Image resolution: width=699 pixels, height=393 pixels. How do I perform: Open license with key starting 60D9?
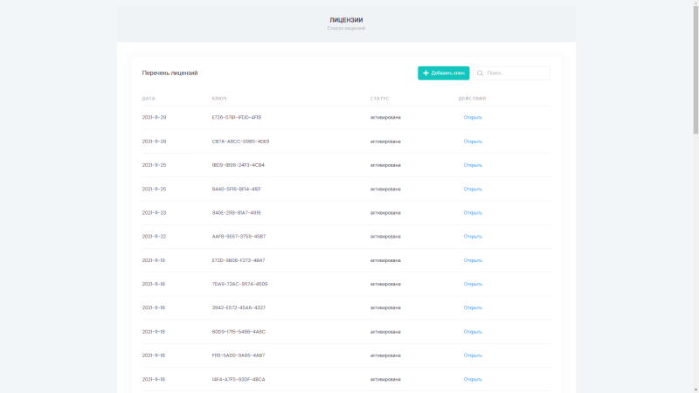pyautogui.click(x=473, y=332)
